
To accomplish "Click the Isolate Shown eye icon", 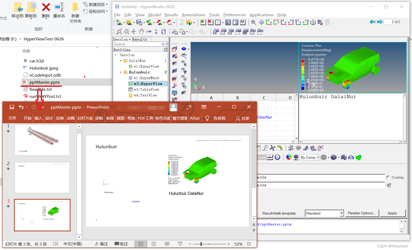I will pos(184,63).
